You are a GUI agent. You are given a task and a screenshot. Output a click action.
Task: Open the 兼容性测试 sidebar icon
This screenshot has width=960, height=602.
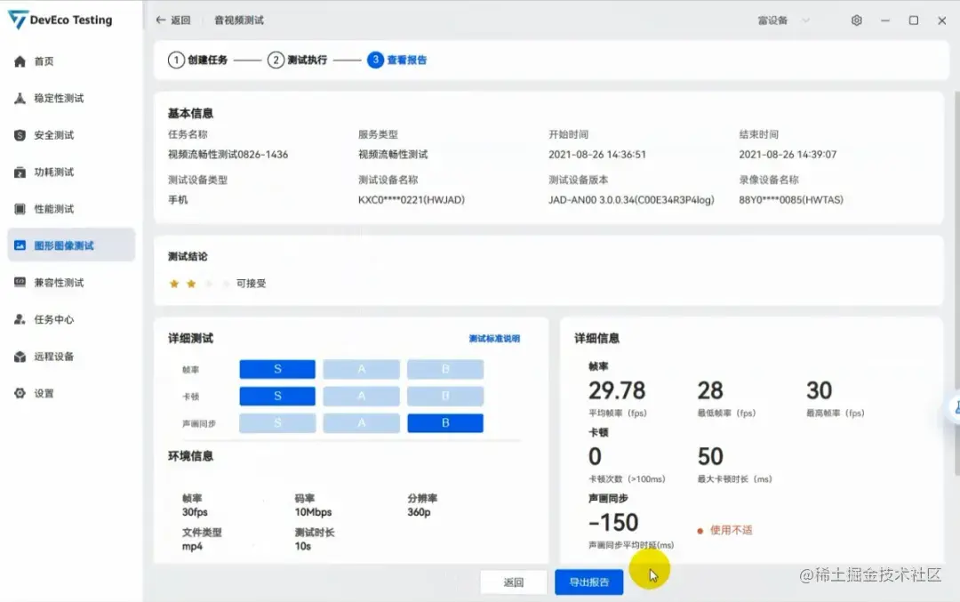(x=20, y=282)
